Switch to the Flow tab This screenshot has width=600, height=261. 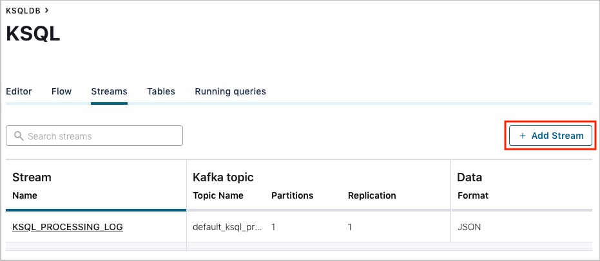coord(61,91)
